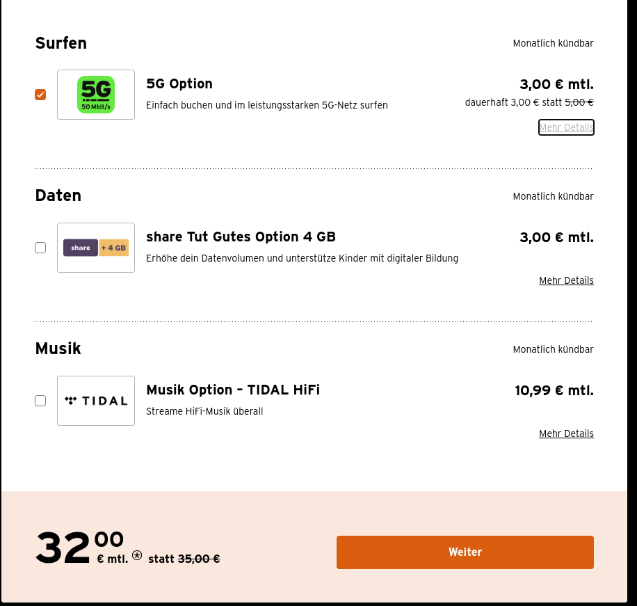
Task: Click the crossed-out 35,00 € price
Action: 199,559
